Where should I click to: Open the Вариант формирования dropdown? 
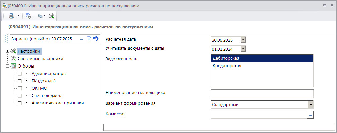click(311, 105)
